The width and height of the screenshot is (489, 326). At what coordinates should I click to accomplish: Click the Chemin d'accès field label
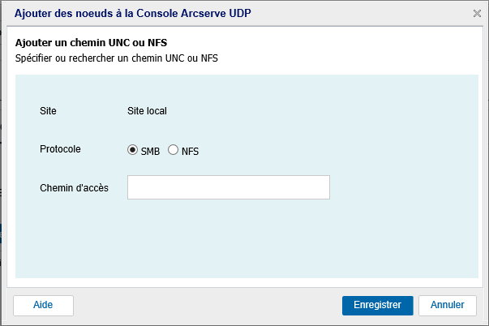(74, 188)
